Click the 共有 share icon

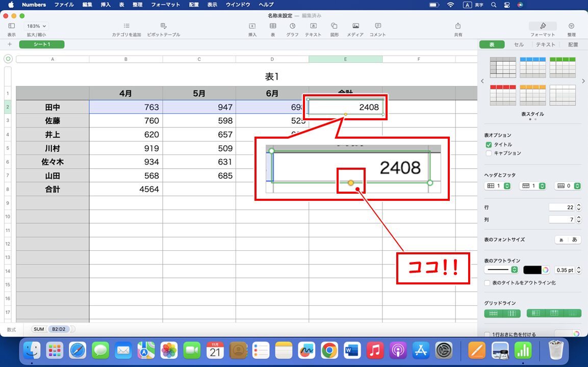pyautogui.click(x=457, y=27)
